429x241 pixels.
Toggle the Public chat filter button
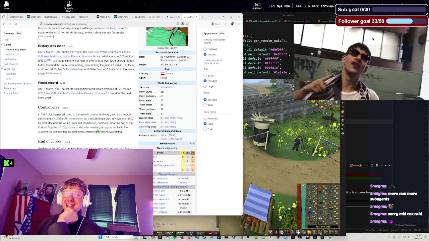(x=160, y=233)
